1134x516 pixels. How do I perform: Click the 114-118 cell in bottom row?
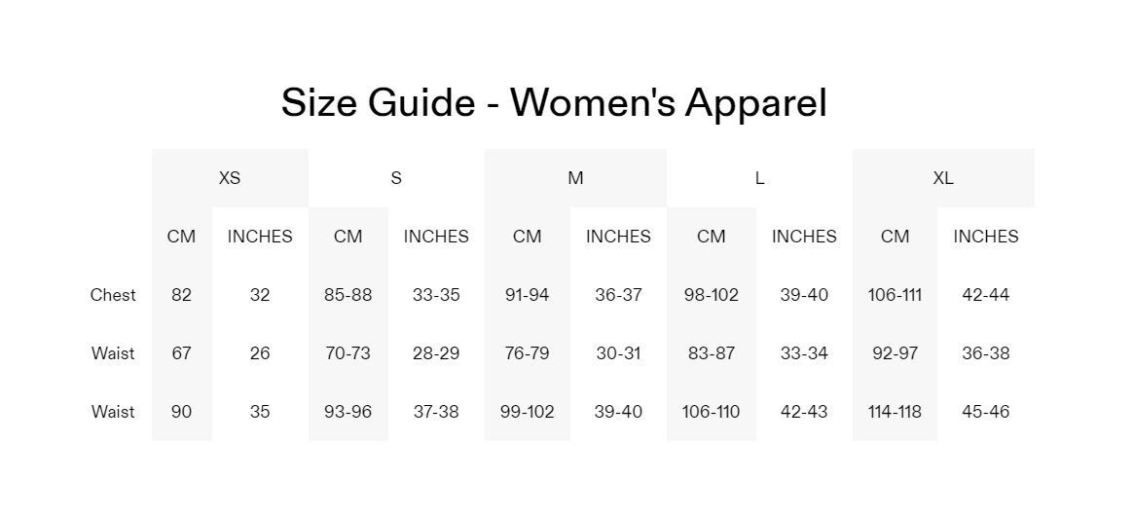pyautogui.click(x=895, y=412)
